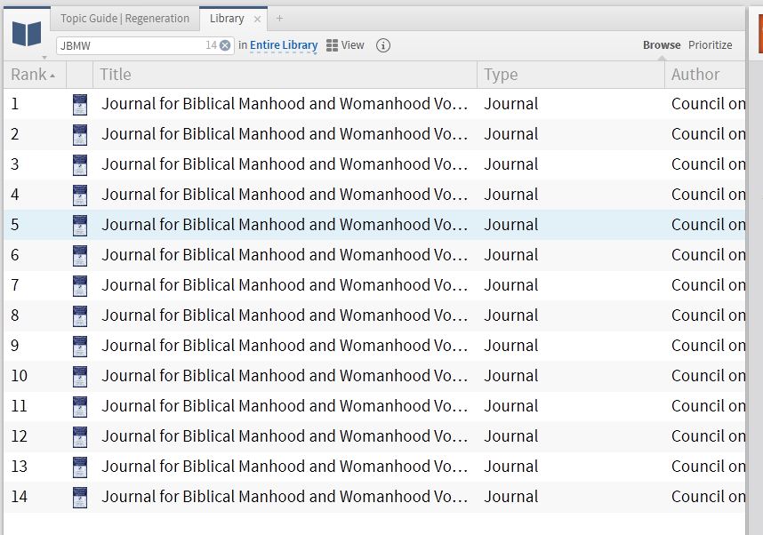Add a new tab with the plus icon
Screen dimensions: 763x535
[279, 19]
